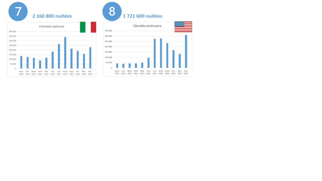Click the blue circle numbered 7
Image resolution: width=322 pixels, height=181 pixels.
coord(18,12)
